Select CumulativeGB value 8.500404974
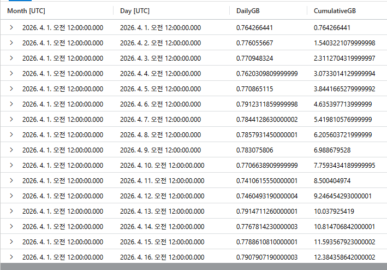 click(x=332, y=181)
